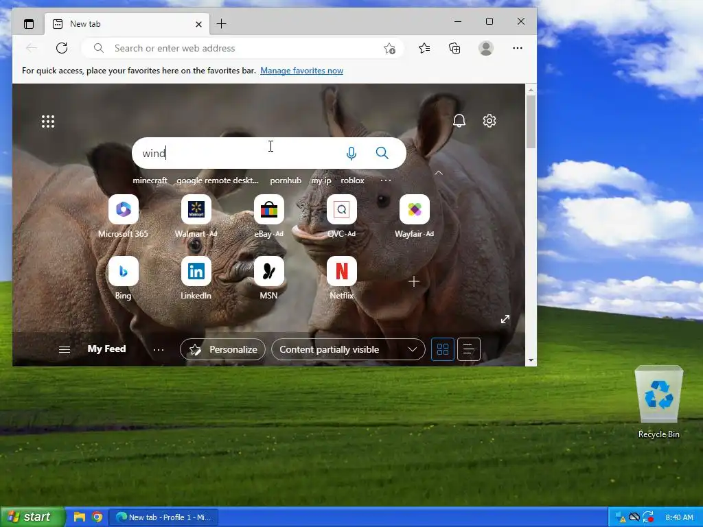
Task: Open the Collections icon
Action: click(454, 48)
